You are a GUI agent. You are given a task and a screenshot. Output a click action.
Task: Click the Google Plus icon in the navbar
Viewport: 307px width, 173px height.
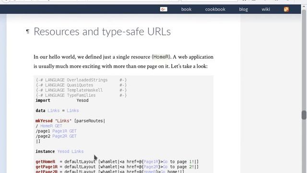tap(164, 9)
